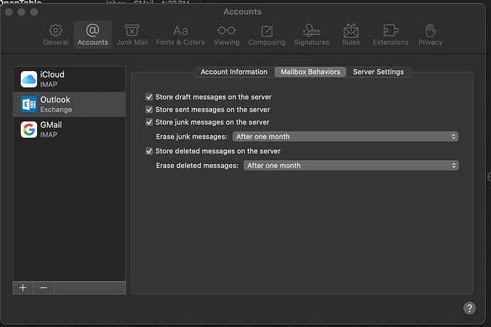
Task: Remove selected account with minus button
Action: (x=43, y=288)
